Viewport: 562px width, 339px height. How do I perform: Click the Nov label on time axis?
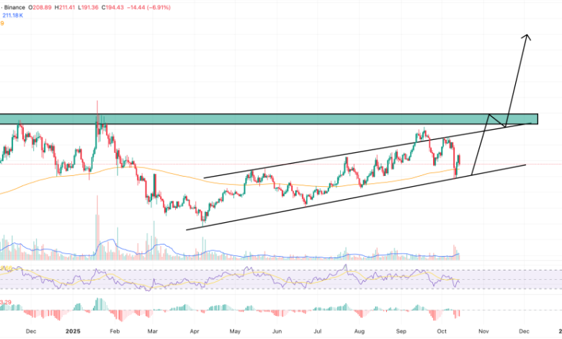pyautogui.click(x=483, y=331)
